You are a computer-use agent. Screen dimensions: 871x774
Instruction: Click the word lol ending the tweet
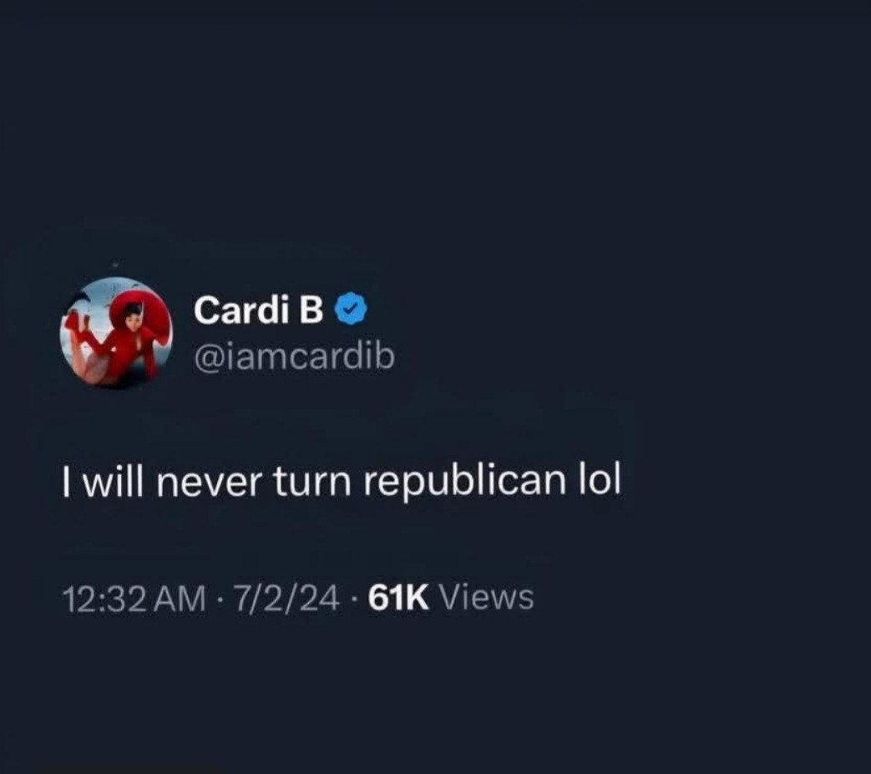click(x=600, y=478)
